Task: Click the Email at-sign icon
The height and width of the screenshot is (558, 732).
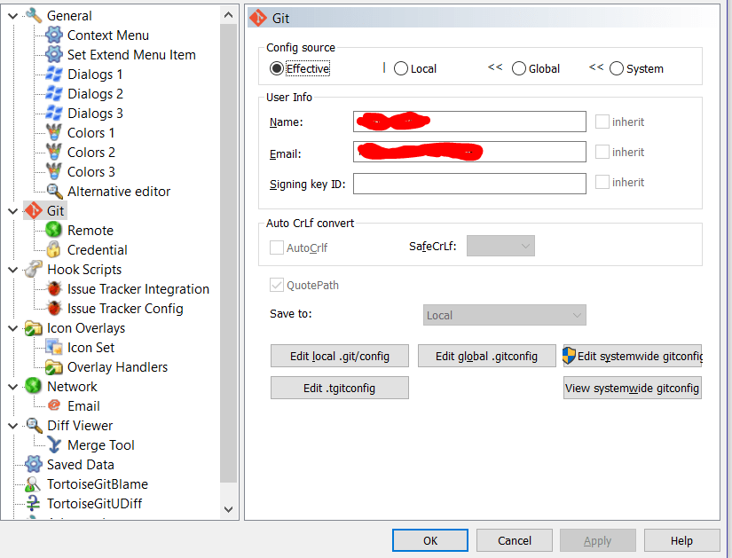Action: [54, 405]
